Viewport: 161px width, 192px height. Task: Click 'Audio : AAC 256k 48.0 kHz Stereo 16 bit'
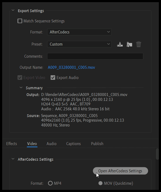coord(75,109)
